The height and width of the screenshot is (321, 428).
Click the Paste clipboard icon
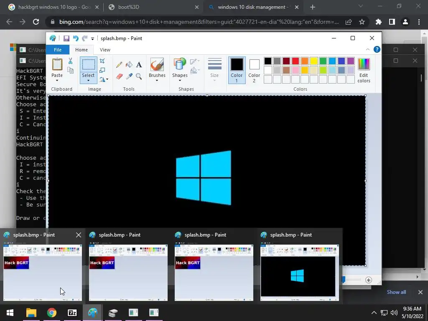tap(57, 65)
